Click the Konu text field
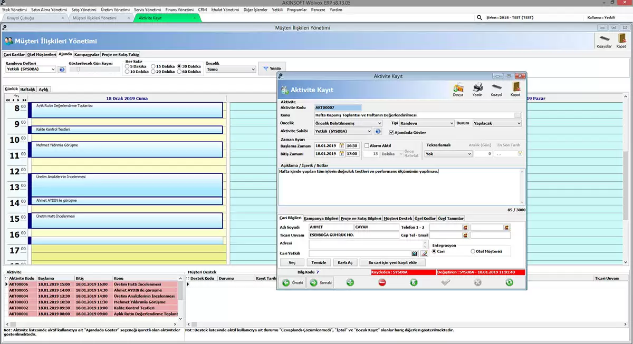The width and height of the screenshot is (633, 344). tap(414, 115)
